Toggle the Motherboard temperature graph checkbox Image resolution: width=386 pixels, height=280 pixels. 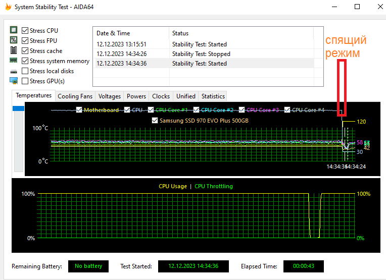[x=79, y=110]
